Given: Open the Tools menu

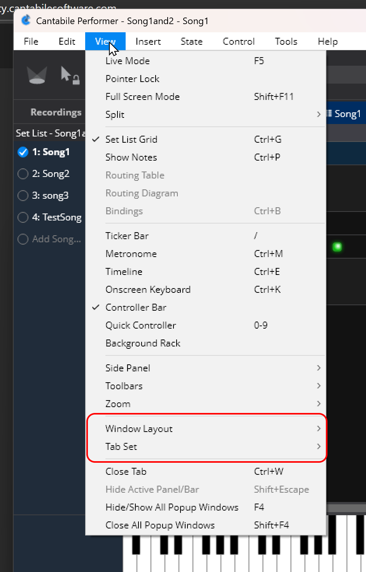Looking at the screenshot, I should pyautogui.click(x=286, y=42).
